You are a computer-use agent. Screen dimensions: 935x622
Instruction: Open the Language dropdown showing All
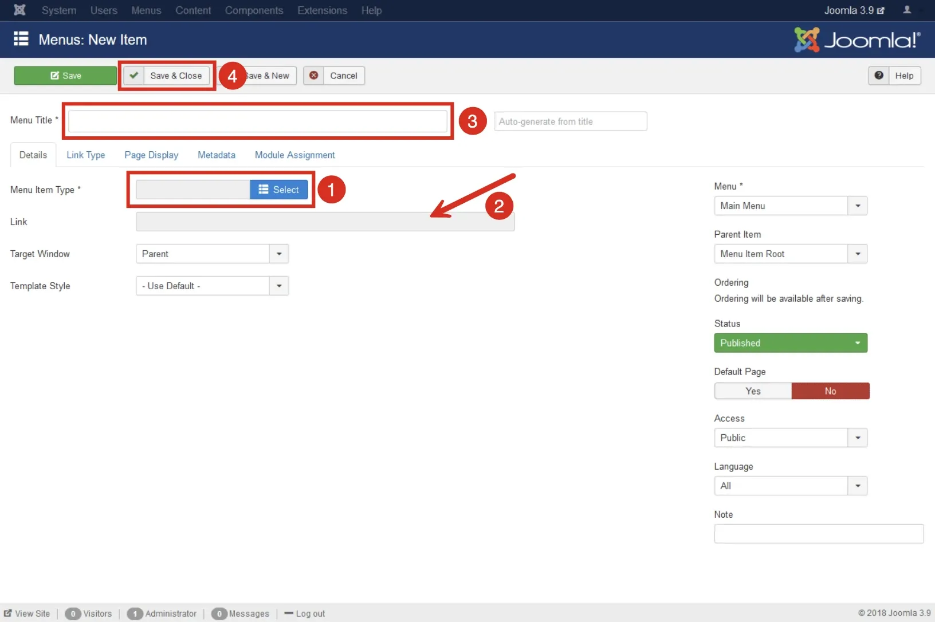pos(791,486)
